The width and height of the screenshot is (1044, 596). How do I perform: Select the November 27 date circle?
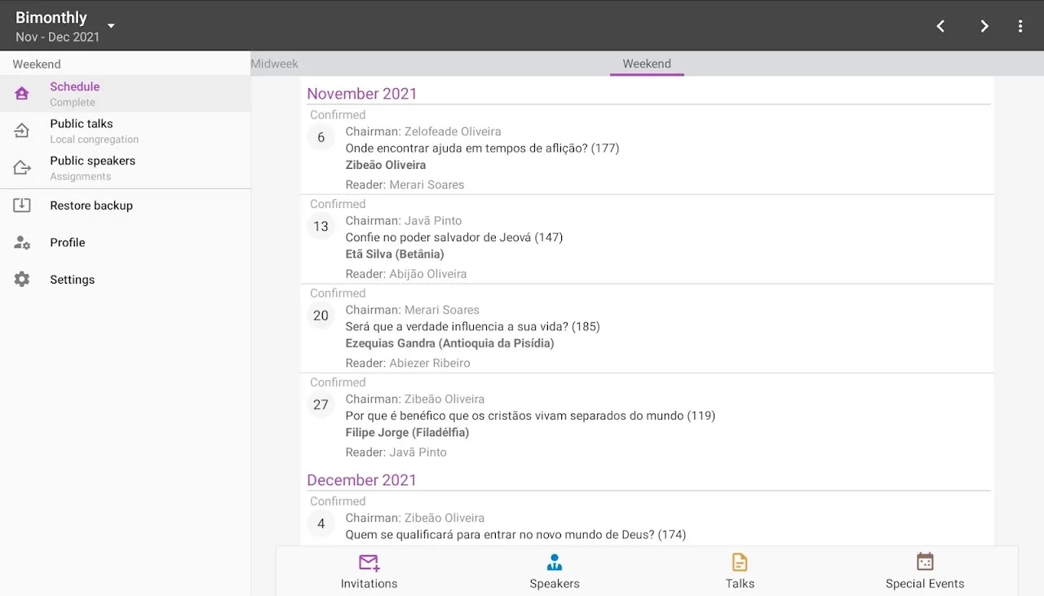point(321,404)
